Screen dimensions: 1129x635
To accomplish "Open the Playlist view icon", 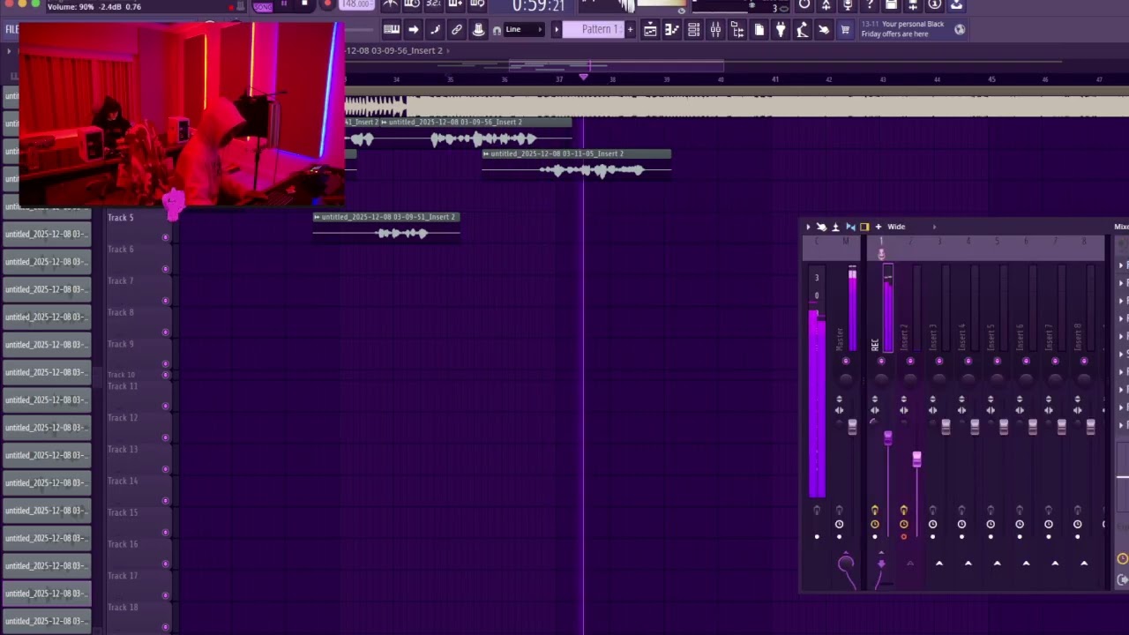I will pyautogui.click(x=650, y=30).
